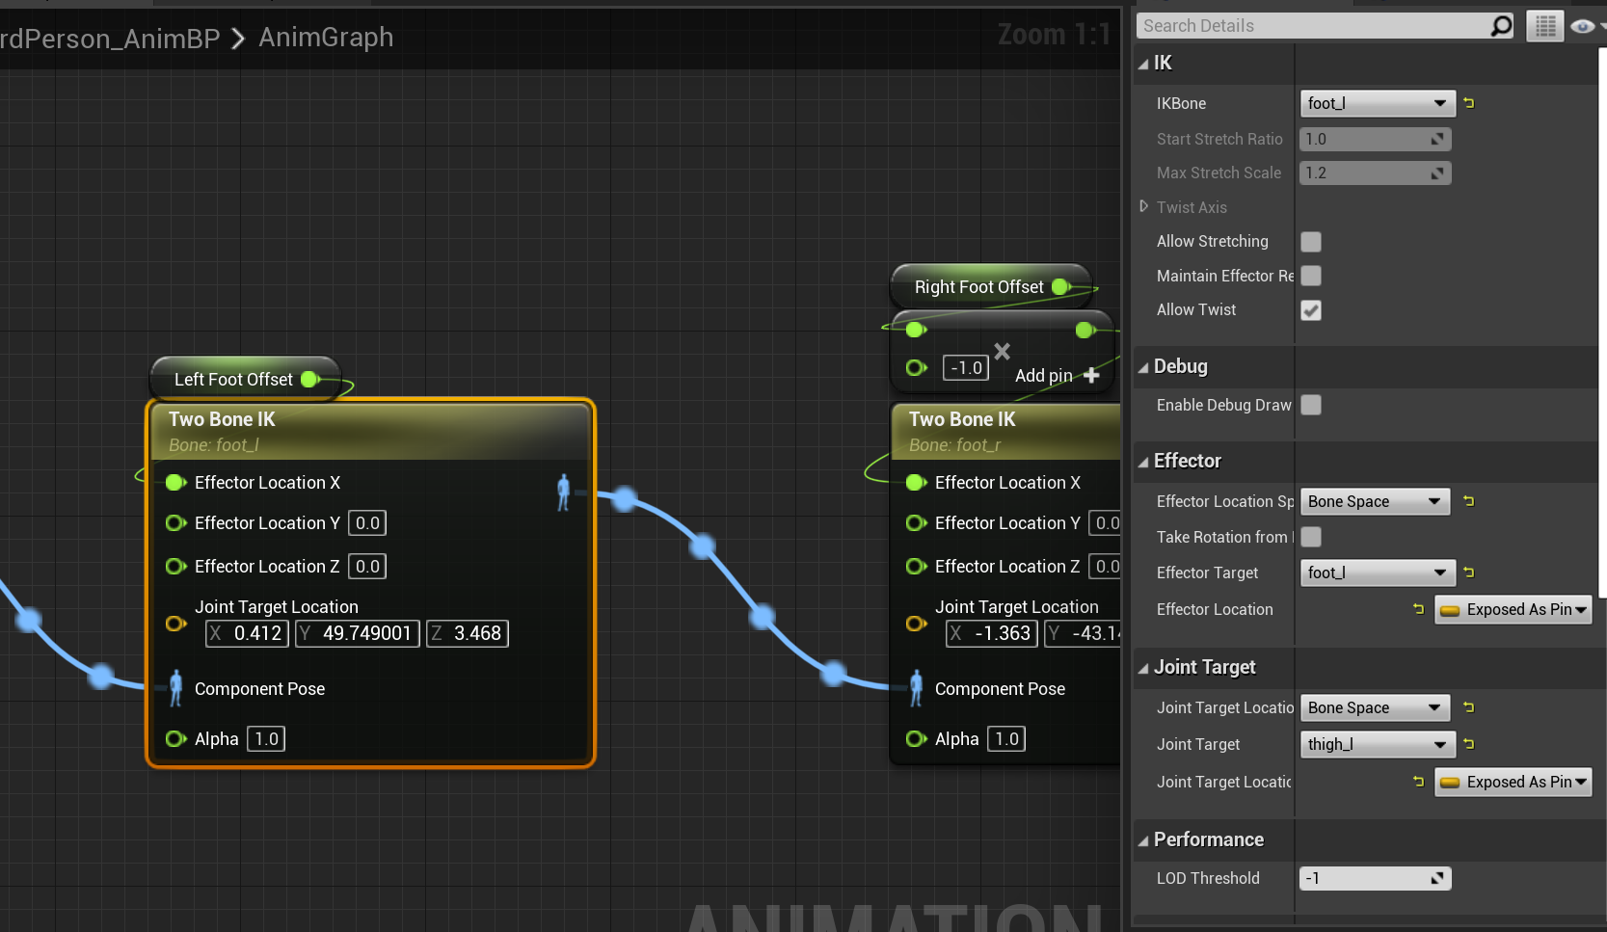Reset Effector Location to default arrow
The width and height of the screenshot is (1607, 932).
click(1418, 609)
